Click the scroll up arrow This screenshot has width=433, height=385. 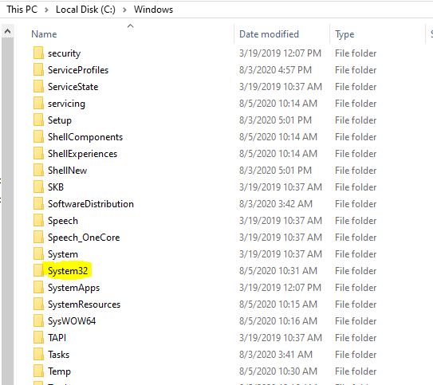point(8,31)
